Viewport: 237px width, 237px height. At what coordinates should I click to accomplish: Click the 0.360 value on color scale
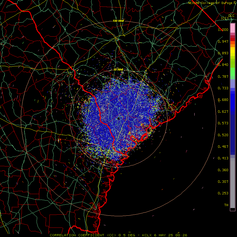pyautogui.click(x=223, y=170)
